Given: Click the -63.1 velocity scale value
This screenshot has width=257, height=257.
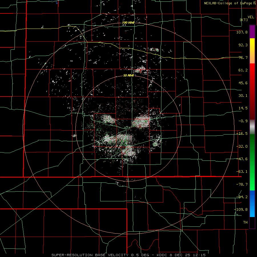Looking at the screenshot, I should click(242, 172).
